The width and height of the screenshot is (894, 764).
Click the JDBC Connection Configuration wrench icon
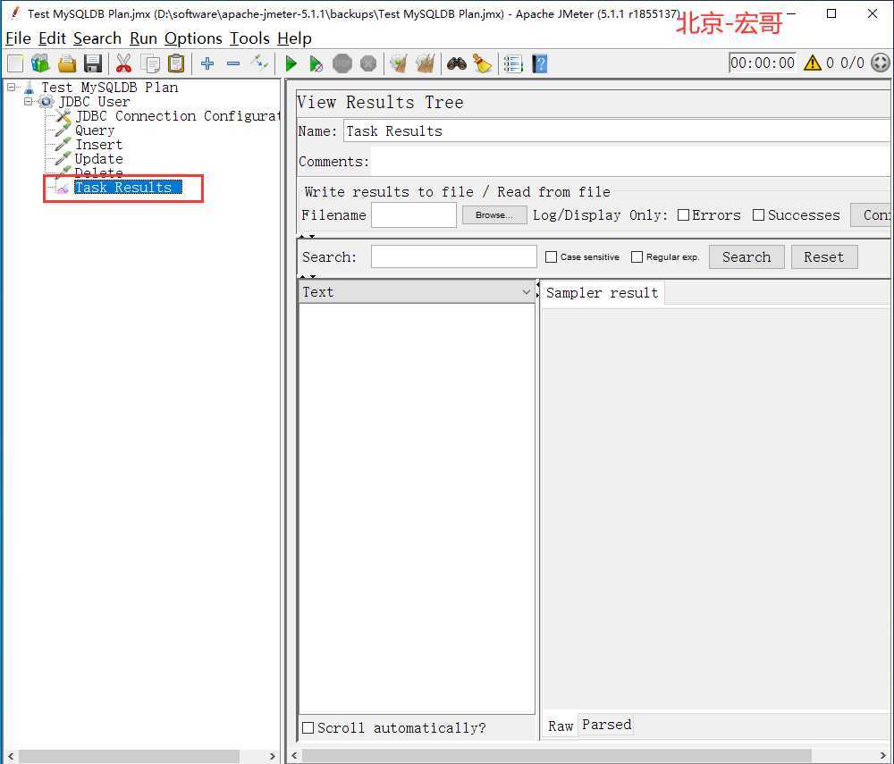click(x=63, y=116)
